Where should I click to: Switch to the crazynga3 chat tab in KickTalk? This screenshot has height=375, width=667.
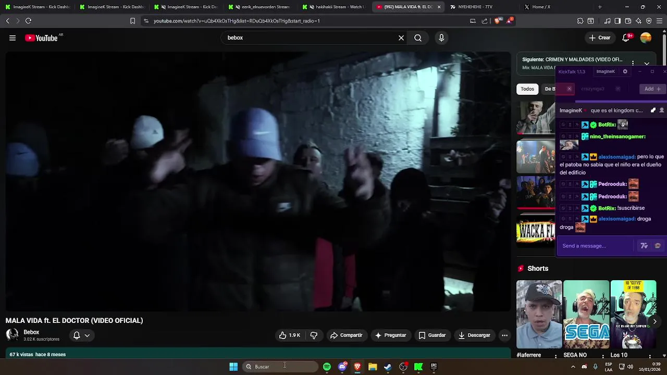coord(592,89)
